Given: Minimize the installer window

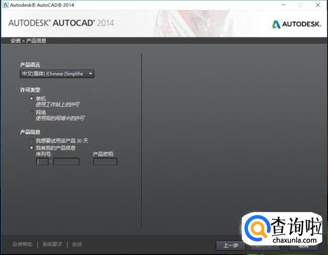Looking at the screenshot, I should 282,5.
